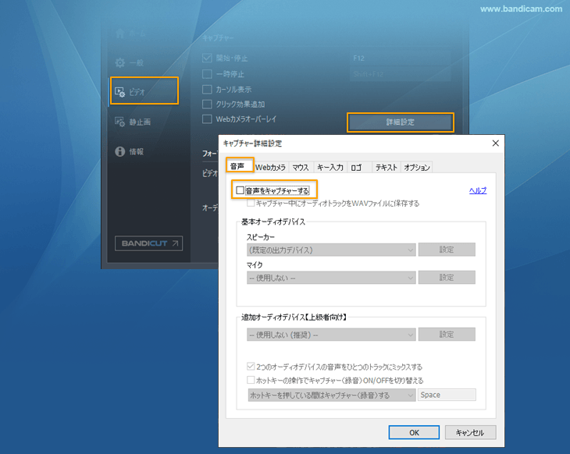570x454 pixels.
Task: Expand the 追加オーディオデバイス dropdown
Action: pyautogui.click(x=331, y=335)
